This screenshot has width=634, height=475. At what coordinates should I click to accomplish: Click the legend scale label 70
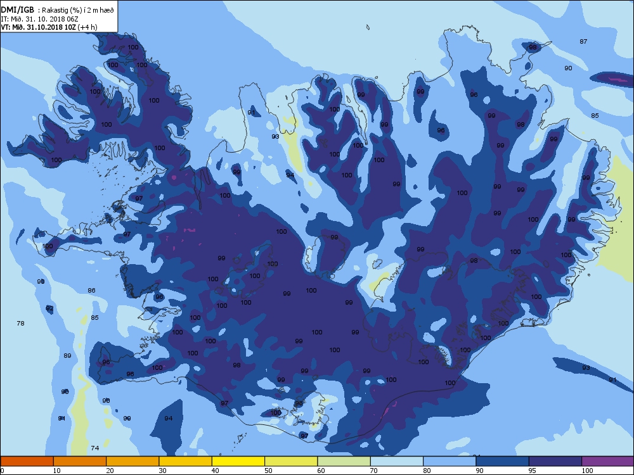click(374, 471)
